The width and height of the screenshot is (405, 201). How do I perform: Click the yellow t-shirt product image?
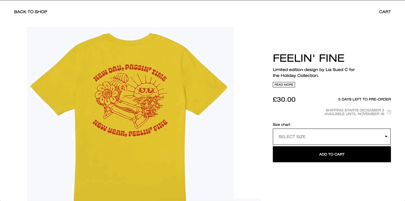[x=130, y=114]
